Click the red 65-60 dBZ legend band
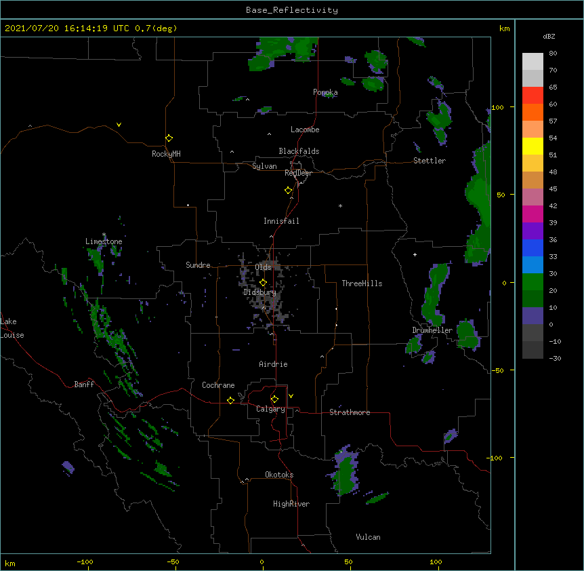 tap(533, 96)
